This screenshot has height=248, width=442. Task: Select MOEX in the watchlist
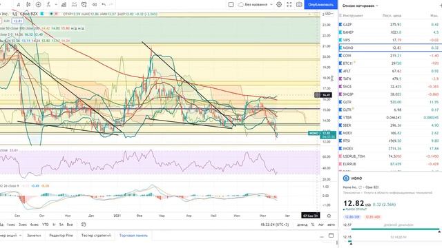point(390,133)
